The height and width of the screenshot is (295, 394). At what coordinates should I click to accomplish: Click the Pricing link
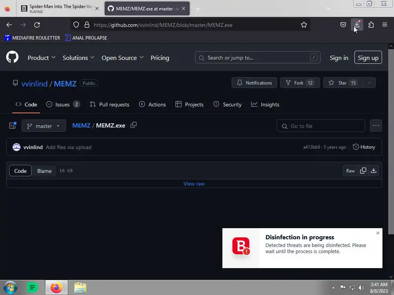[x=160, y=58]
